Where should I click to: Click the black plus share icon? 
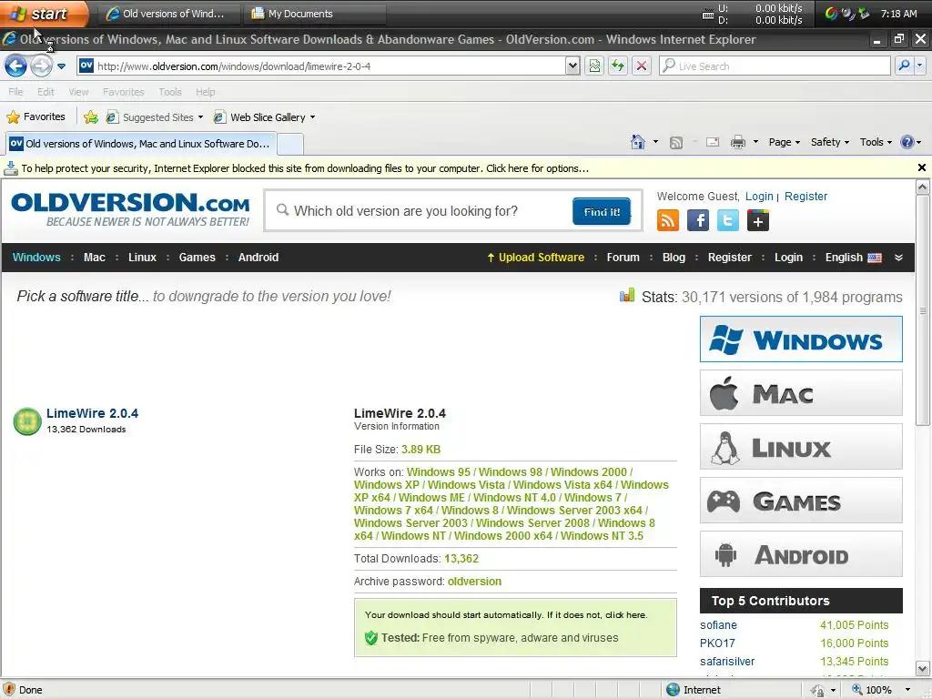(758, 220)
